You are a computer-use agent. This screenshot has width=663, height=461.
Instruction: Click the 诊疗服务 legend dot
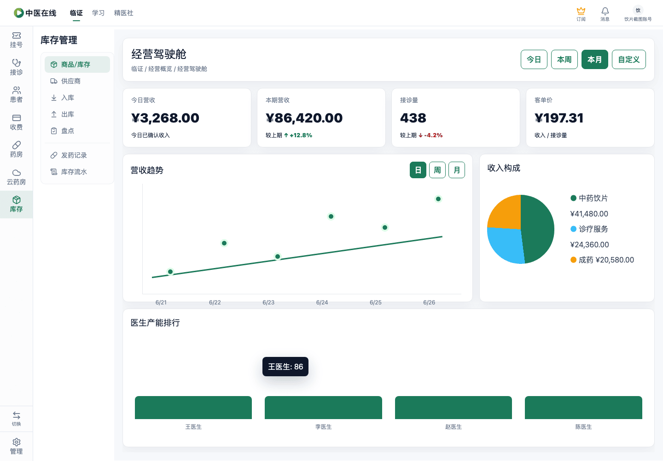574,229
